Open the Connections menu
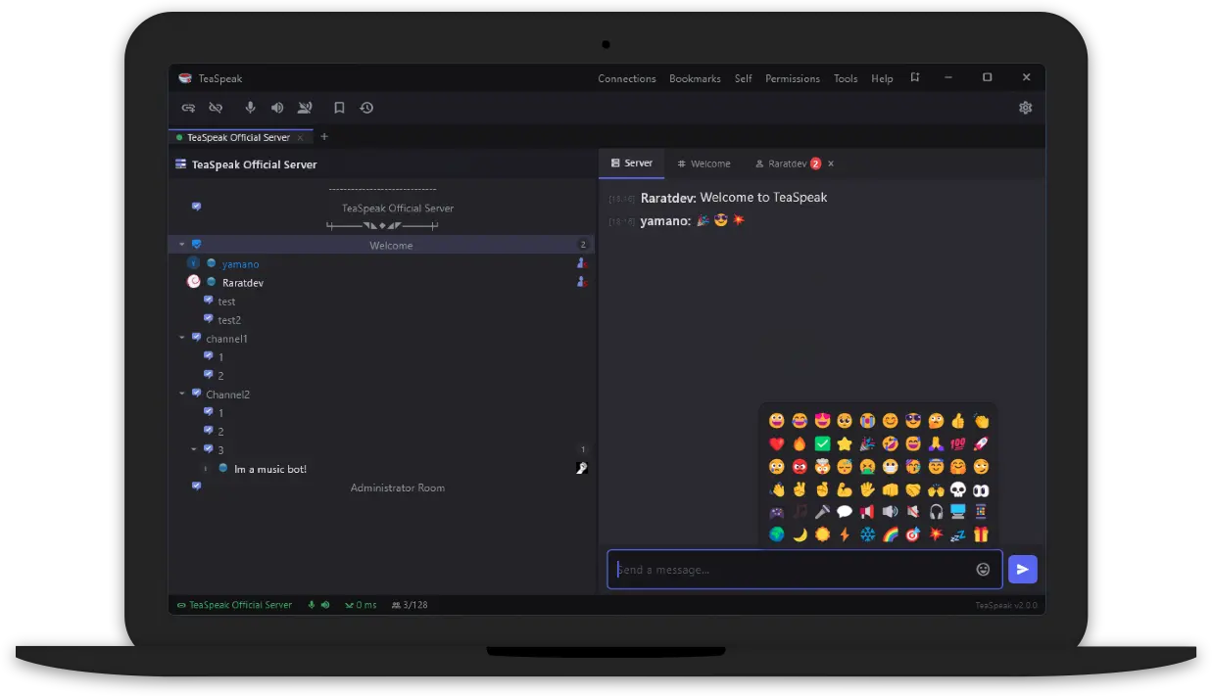1212x696 pixels. pos(627,78)
